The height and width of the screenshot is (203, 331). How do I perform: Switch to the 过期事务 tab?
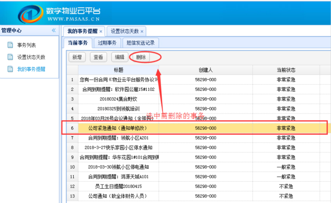(106, 43)
